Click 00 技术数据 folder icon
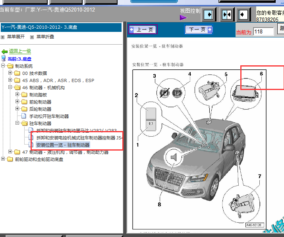This screenshot has width=284, height=237. coord(17,73)
